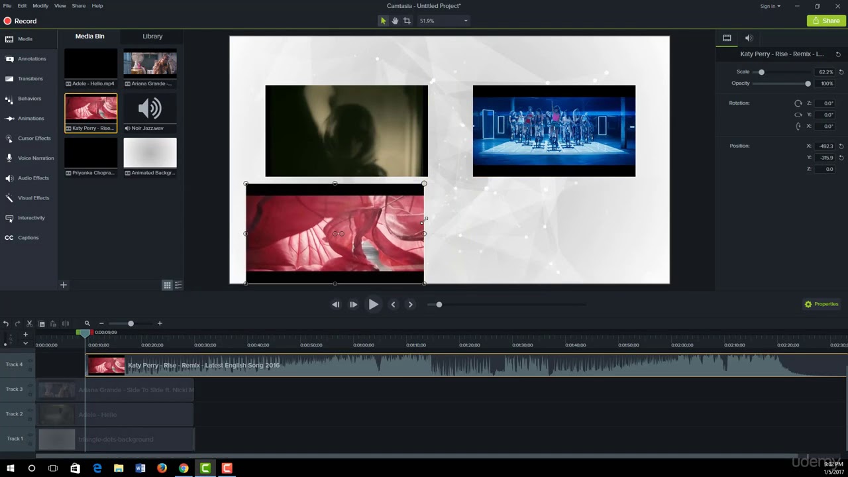Copy the selected timeline media
Viewport: 848px width, 477px height.
[x=42, y=323]
